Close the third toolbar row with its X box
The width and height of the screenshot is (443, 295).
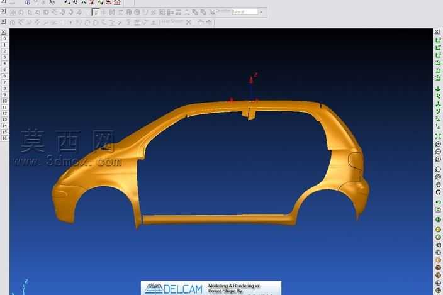coord(3,21)
